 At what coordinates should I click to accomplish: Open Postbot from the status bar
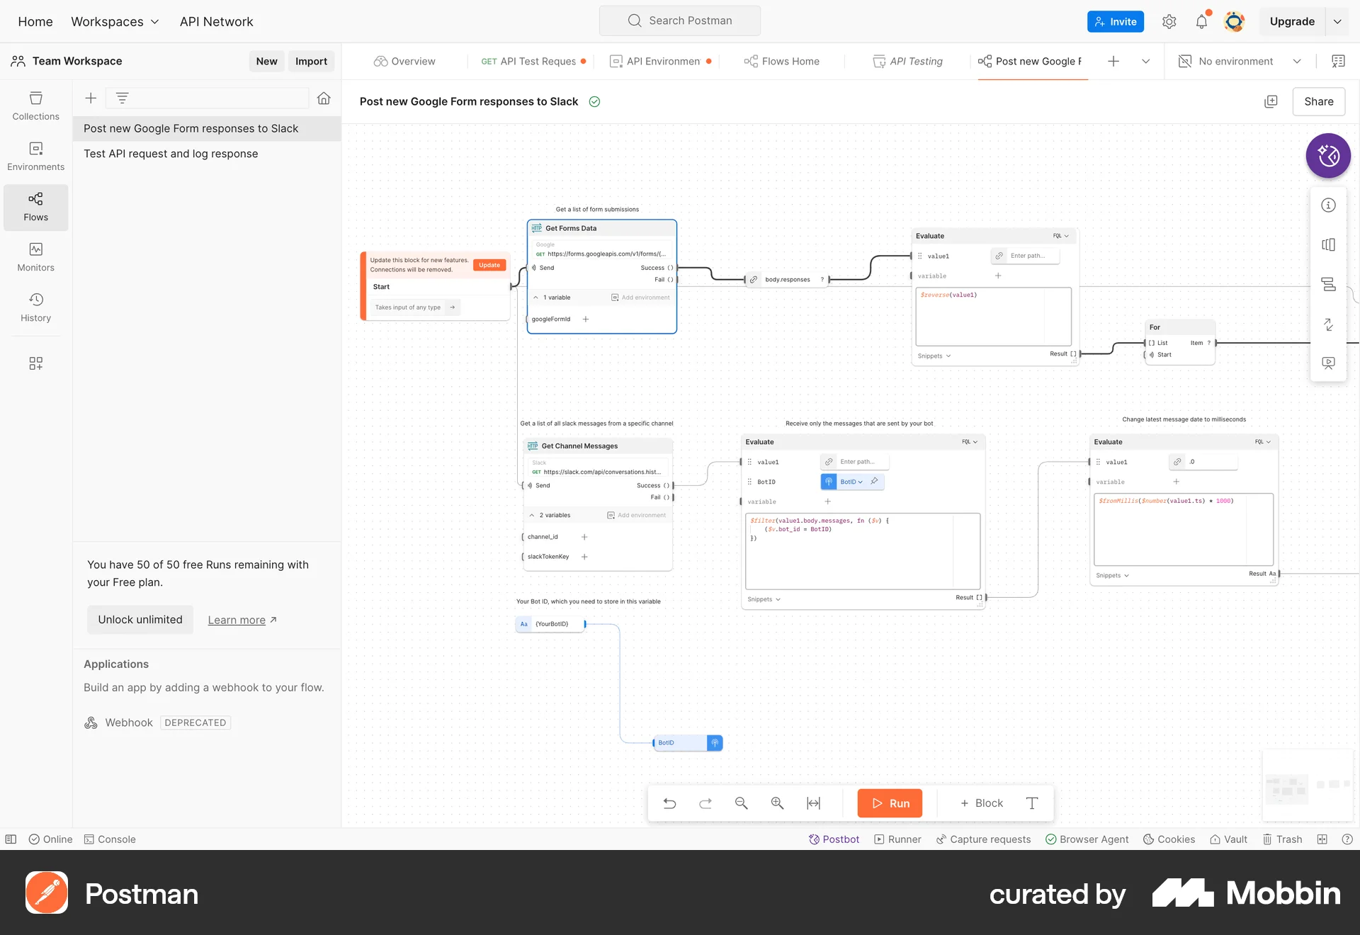tap(834, 839)
